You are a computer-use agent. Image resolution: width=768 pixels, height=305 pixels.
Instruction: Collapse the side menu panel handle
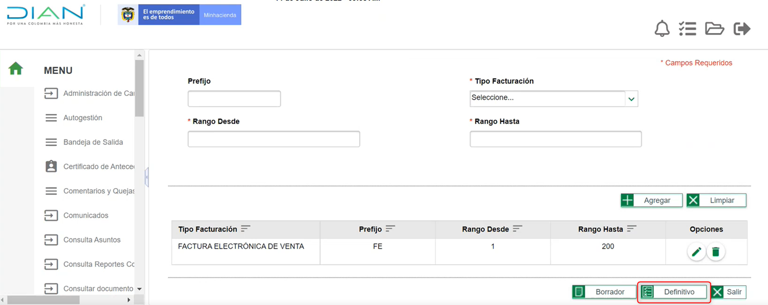click(147, 177)
